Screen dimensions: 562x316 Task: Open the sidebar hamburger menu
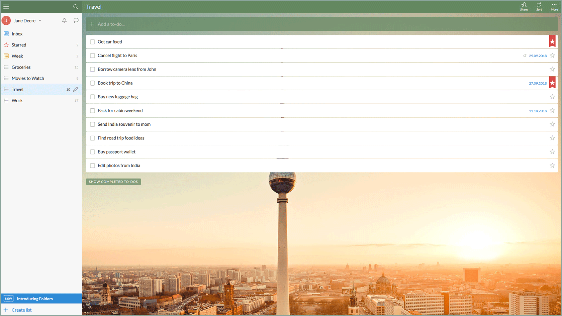pos(6,6)
